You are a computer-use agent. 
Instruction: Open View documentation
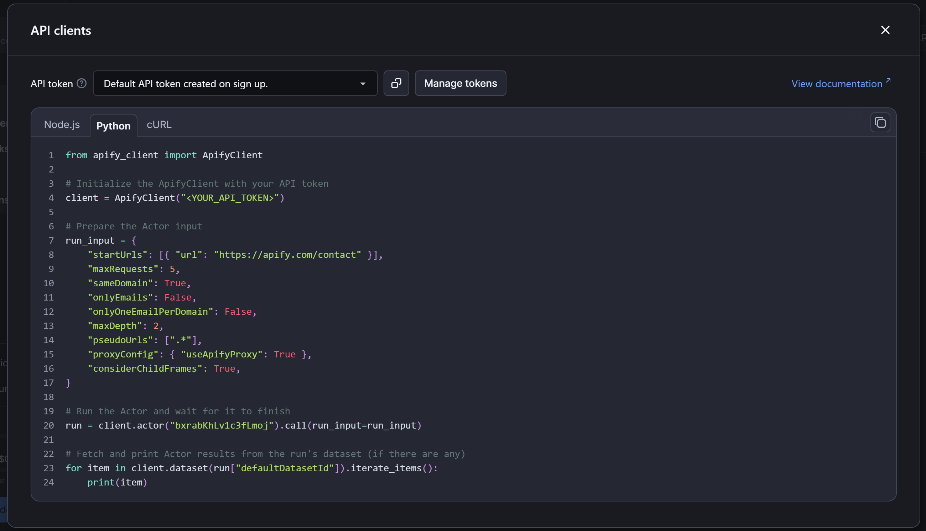[x=836, y=84]
